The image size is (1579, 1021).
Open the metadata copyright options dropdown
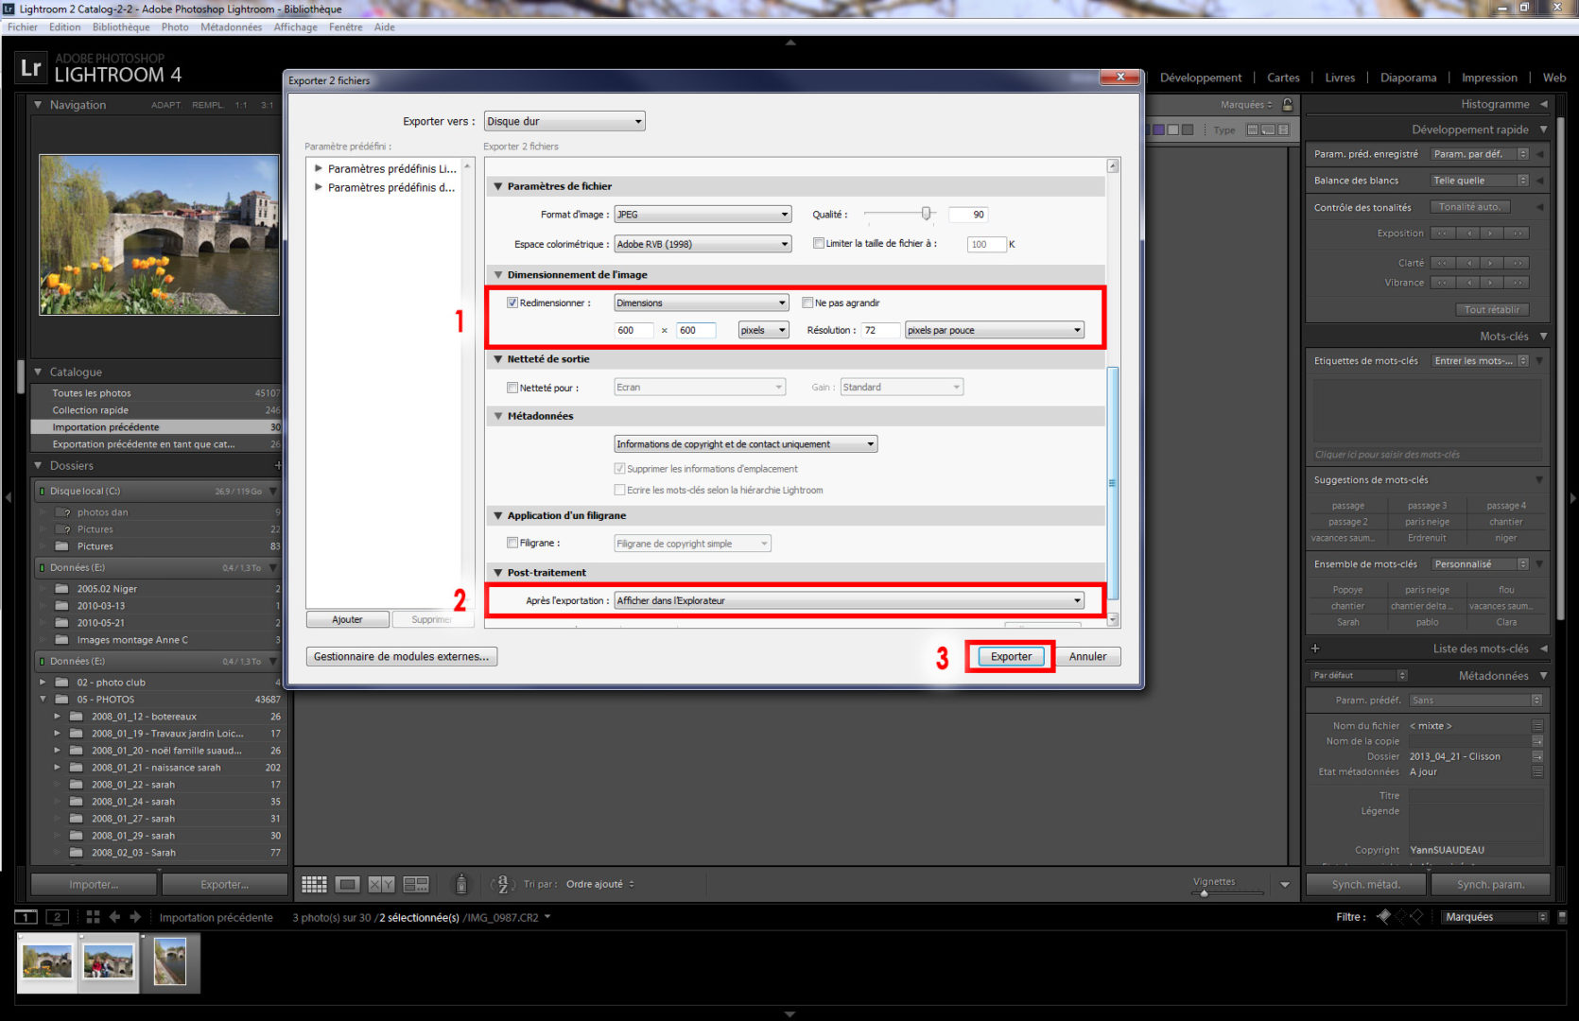(x=745, y=444)
